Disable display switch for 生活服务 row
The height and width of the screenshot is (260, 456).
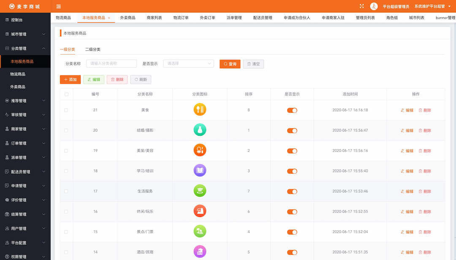pyautogui.click(x=292, y=192)
